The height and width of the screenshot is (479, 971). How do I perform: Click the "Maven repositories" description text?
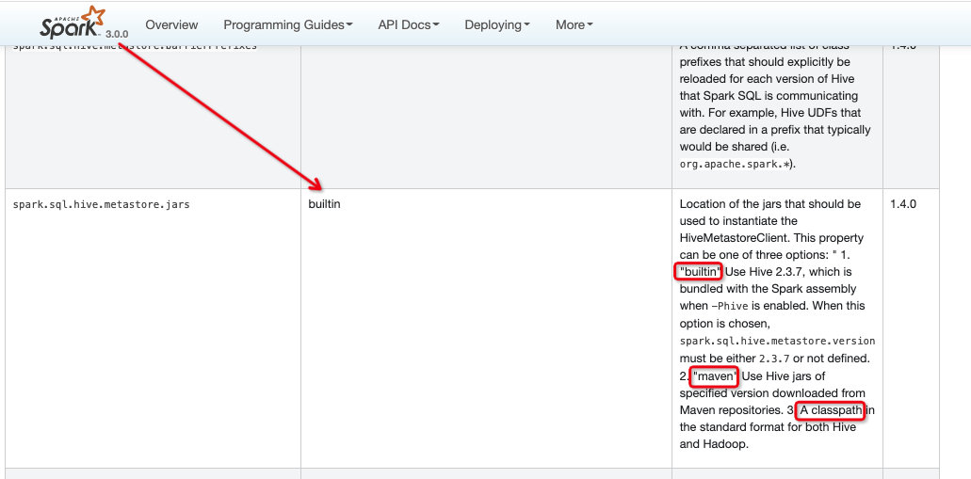(x=731, y=409)
